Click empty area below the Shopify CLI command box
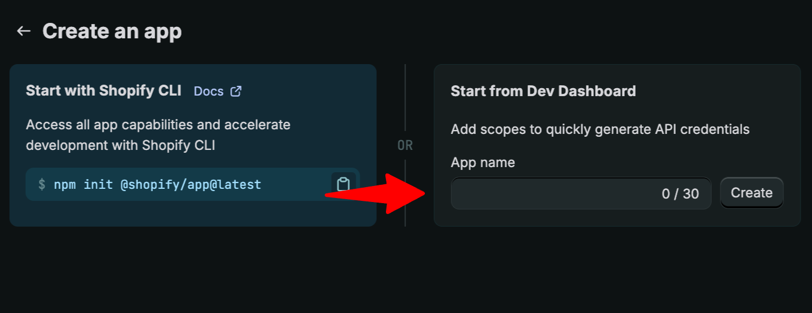Image resolution: width=812 pixels, height=313 pixels. pos(192,213)
